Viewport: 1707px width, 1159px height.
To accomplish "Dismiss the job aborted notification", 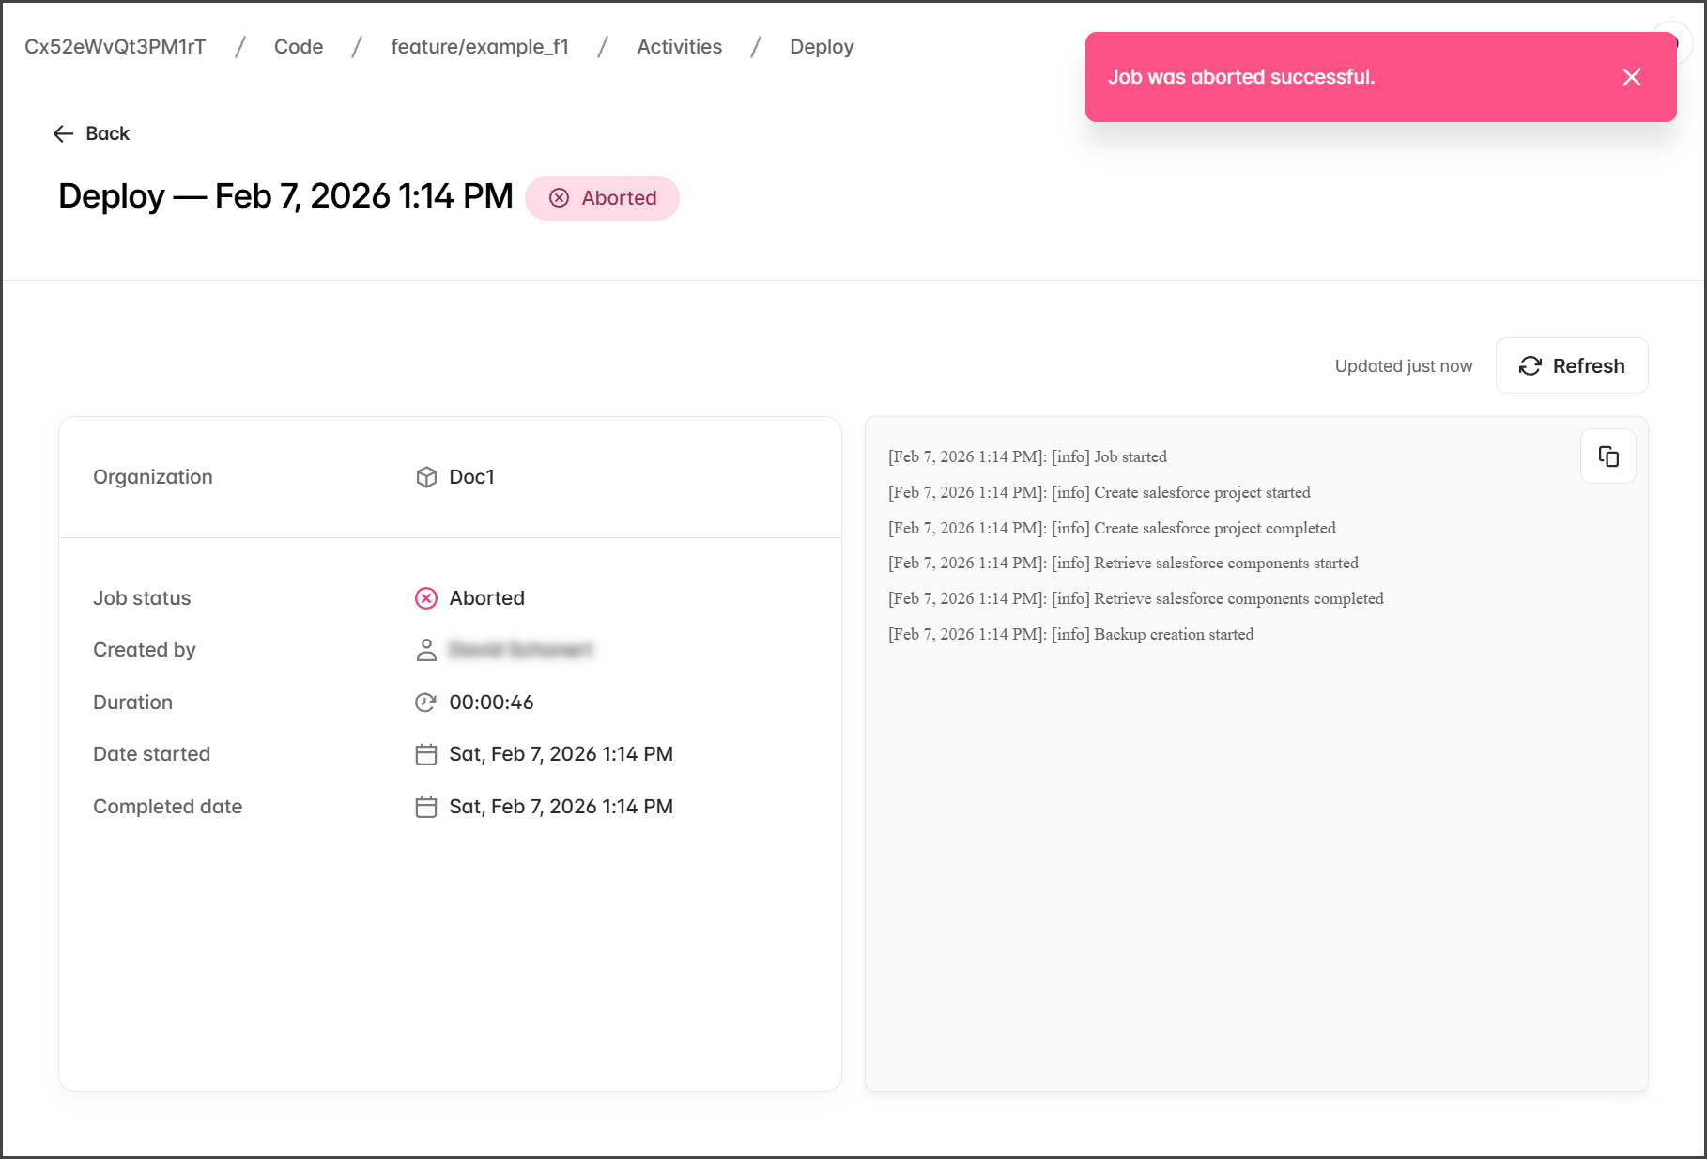I will point(1631,77).
